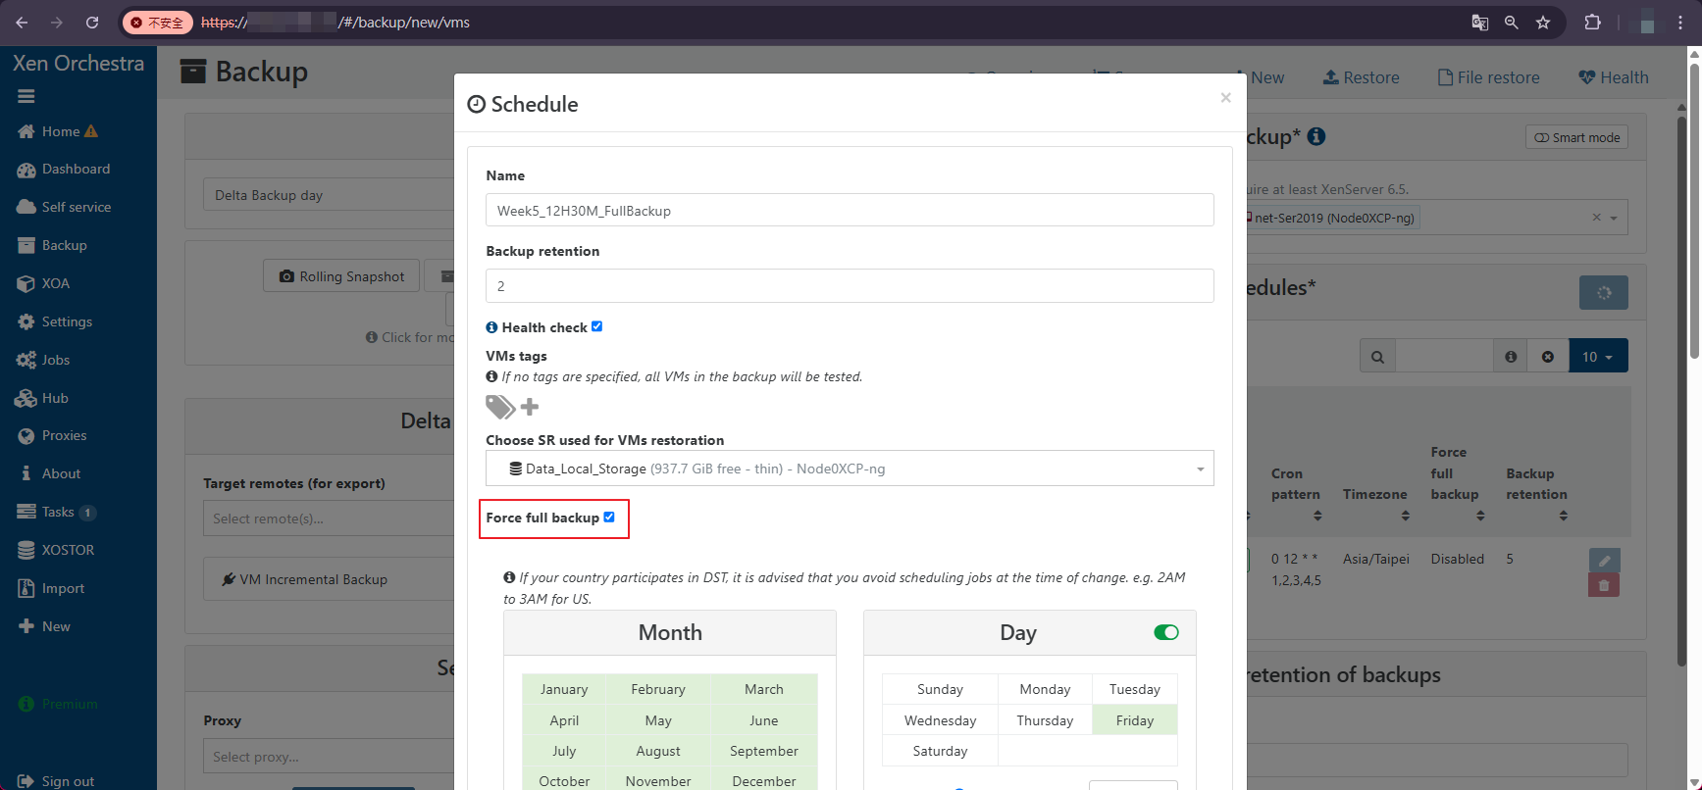Uncheck the Health check checkbox
1702x790 pixels.
coord(596,326)
